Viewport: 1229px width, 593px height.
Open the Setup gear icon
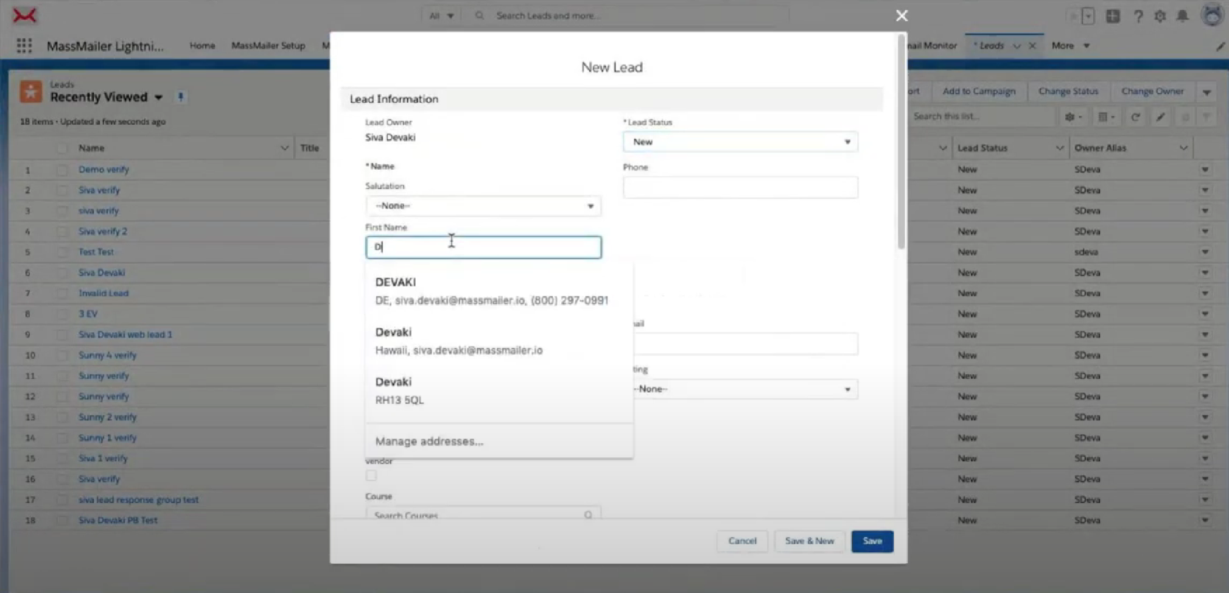1160,16
